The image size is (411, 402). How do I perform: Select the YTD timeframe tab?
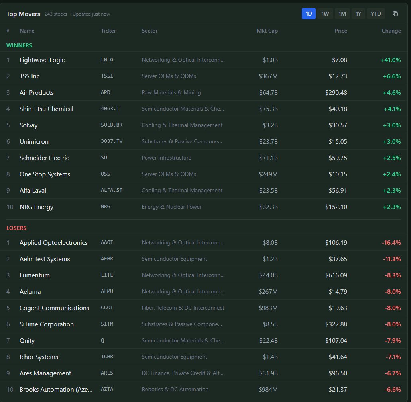[376, 14]
